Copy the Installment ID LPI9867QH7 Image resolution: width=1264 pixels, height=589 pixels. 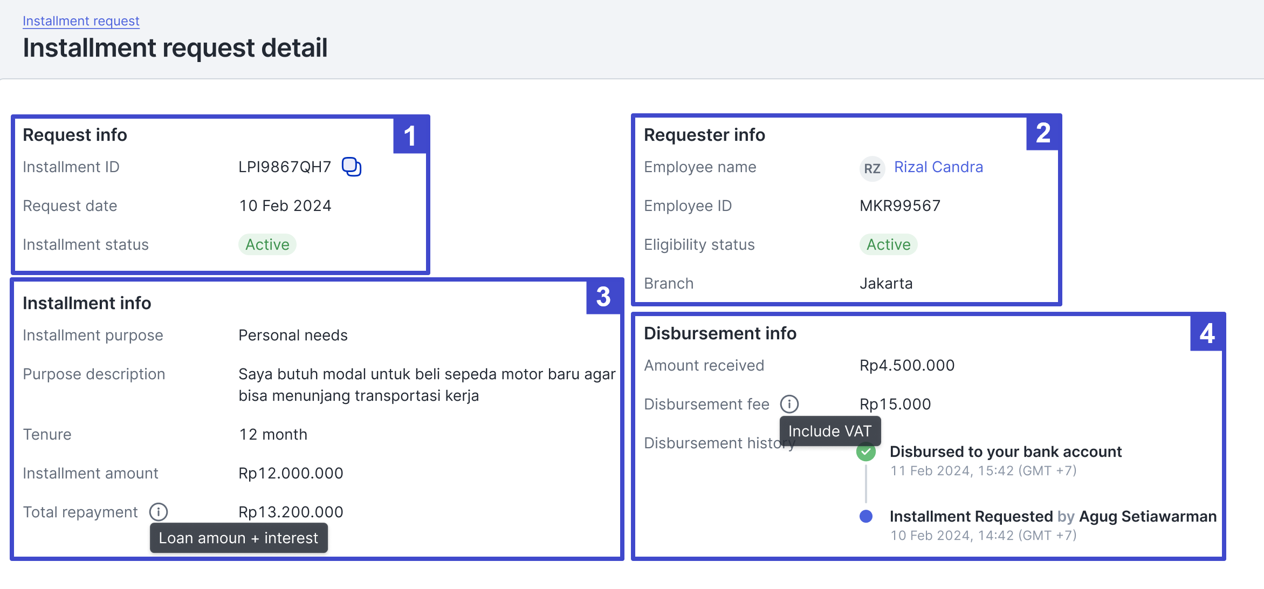(x=352, y=167)
